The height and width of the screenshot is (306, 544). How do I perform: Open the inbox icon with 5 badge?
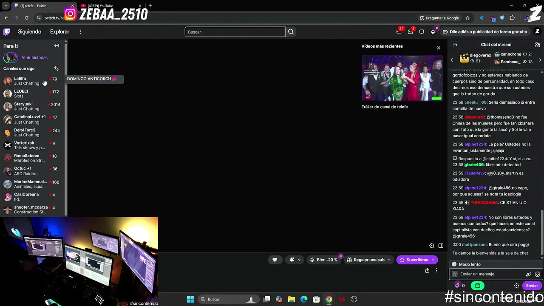(410, 31)
